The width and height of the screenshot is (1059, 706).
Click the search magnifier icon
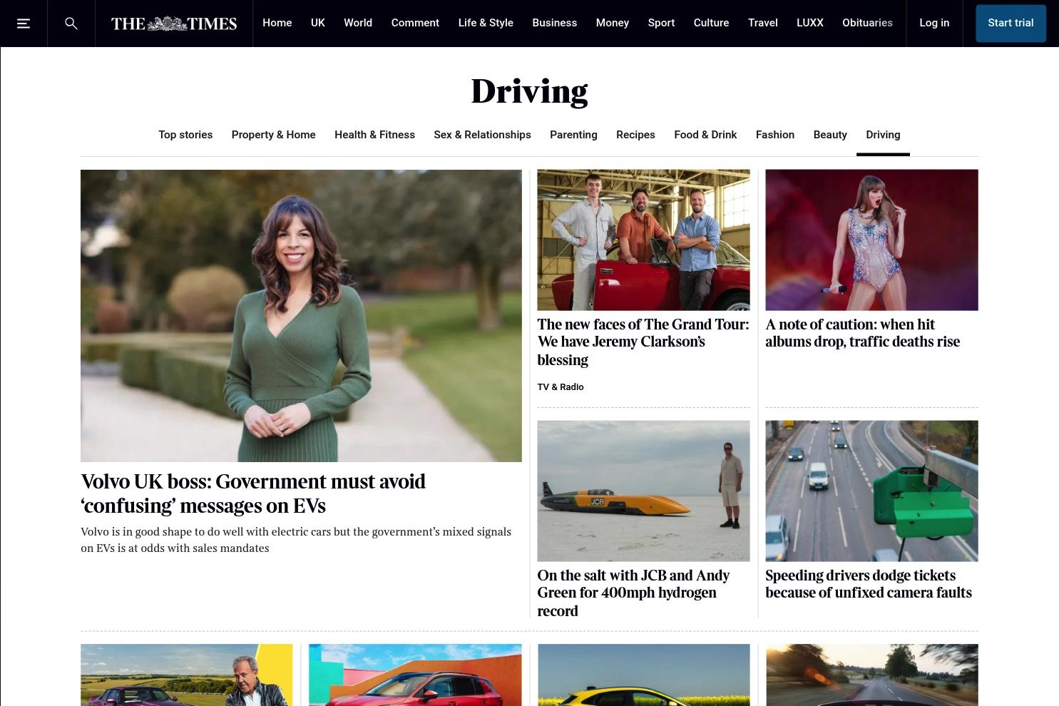(71, 24)
